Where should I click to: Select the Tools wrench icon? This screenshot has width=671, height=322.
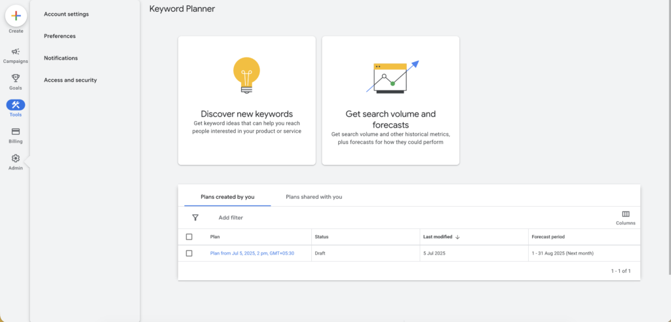[16, 105]
